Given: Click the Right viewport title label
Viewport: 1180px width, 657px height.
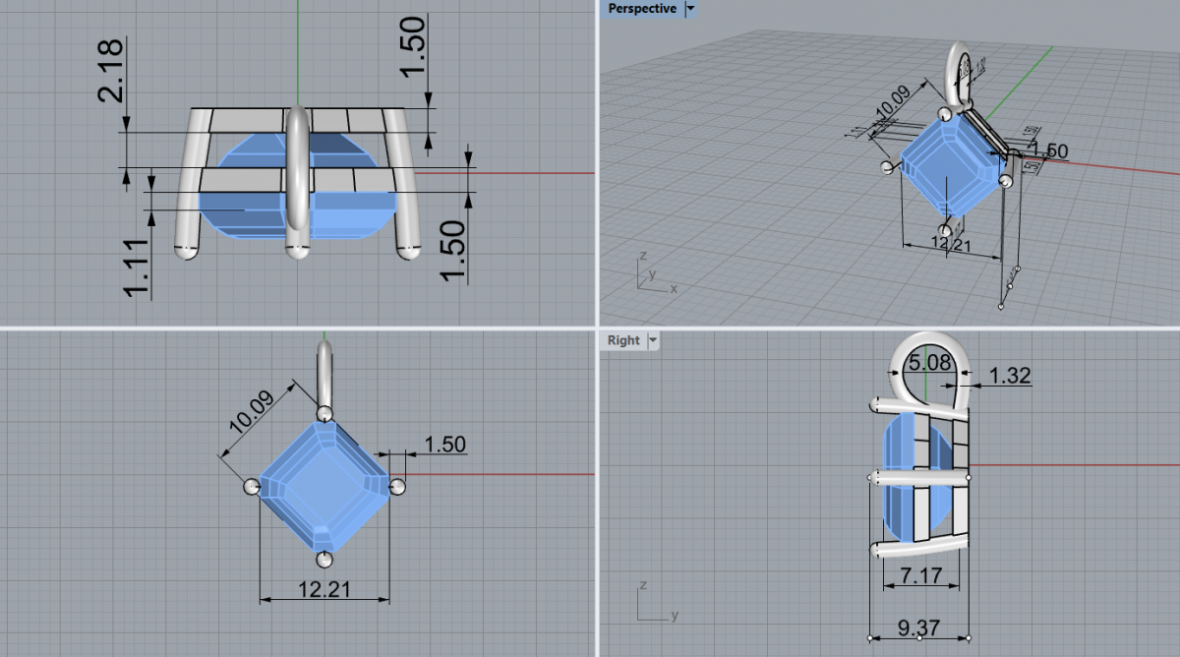Looking at the screenshot, I should 623,340.
